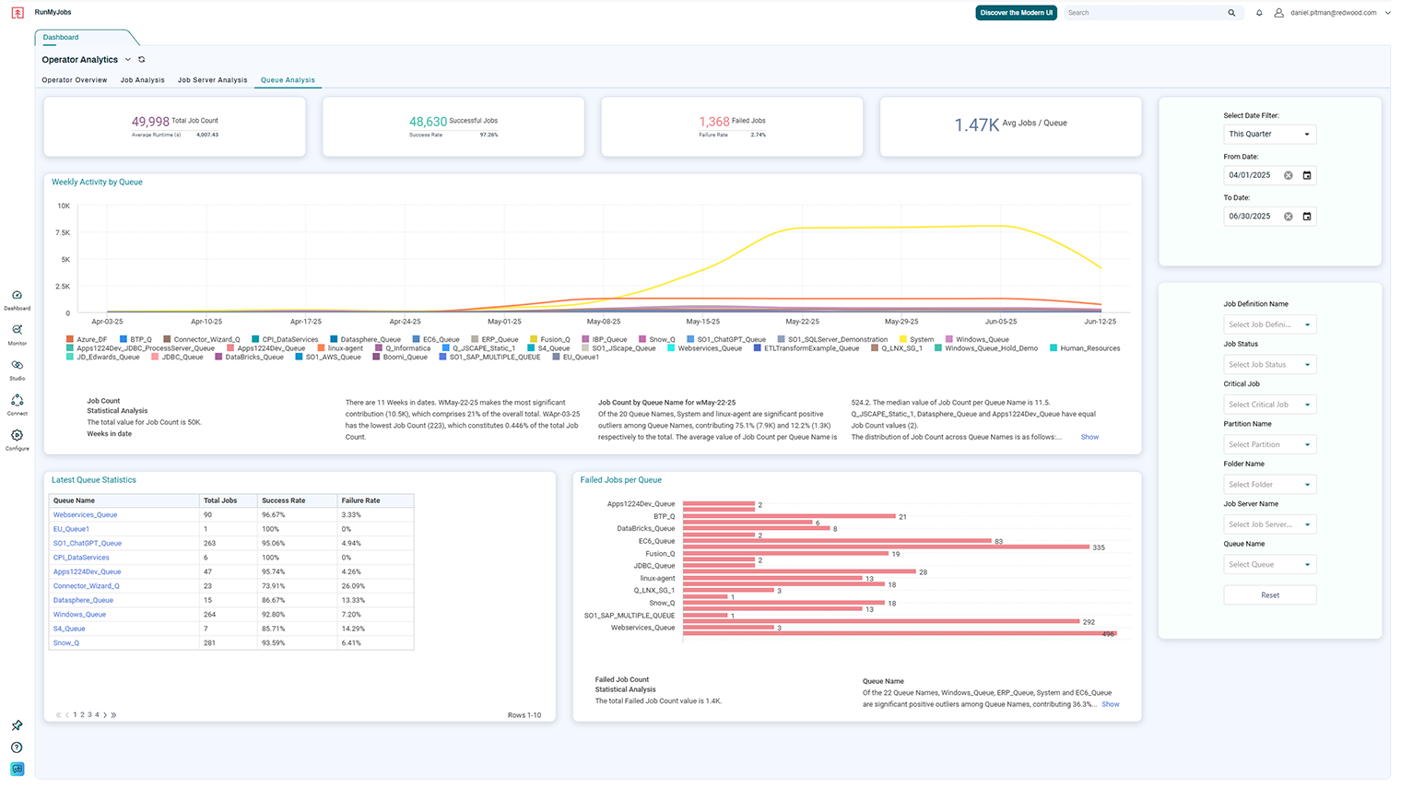Open Configure gear in sidebar
The image size is (1401, 788).
17,436
